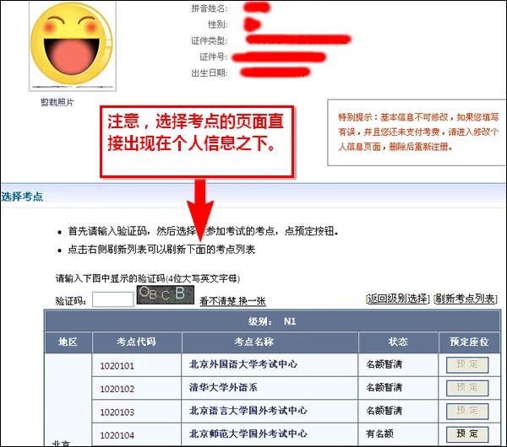Click 预定 button for 北京师范大学国外考试中心
Viewport: 507px width, 447px height.
point(467,434)
